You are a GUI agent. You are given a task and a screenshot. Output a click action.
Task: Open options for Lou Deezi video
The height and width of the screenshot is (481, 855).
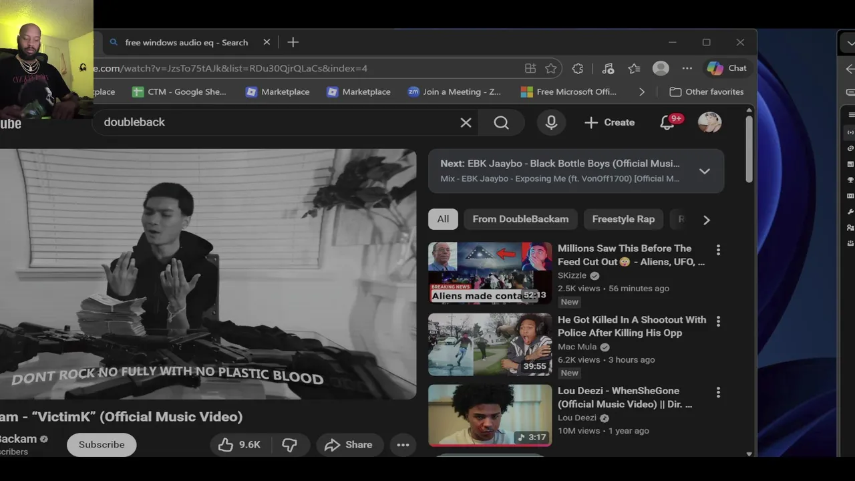718,392
